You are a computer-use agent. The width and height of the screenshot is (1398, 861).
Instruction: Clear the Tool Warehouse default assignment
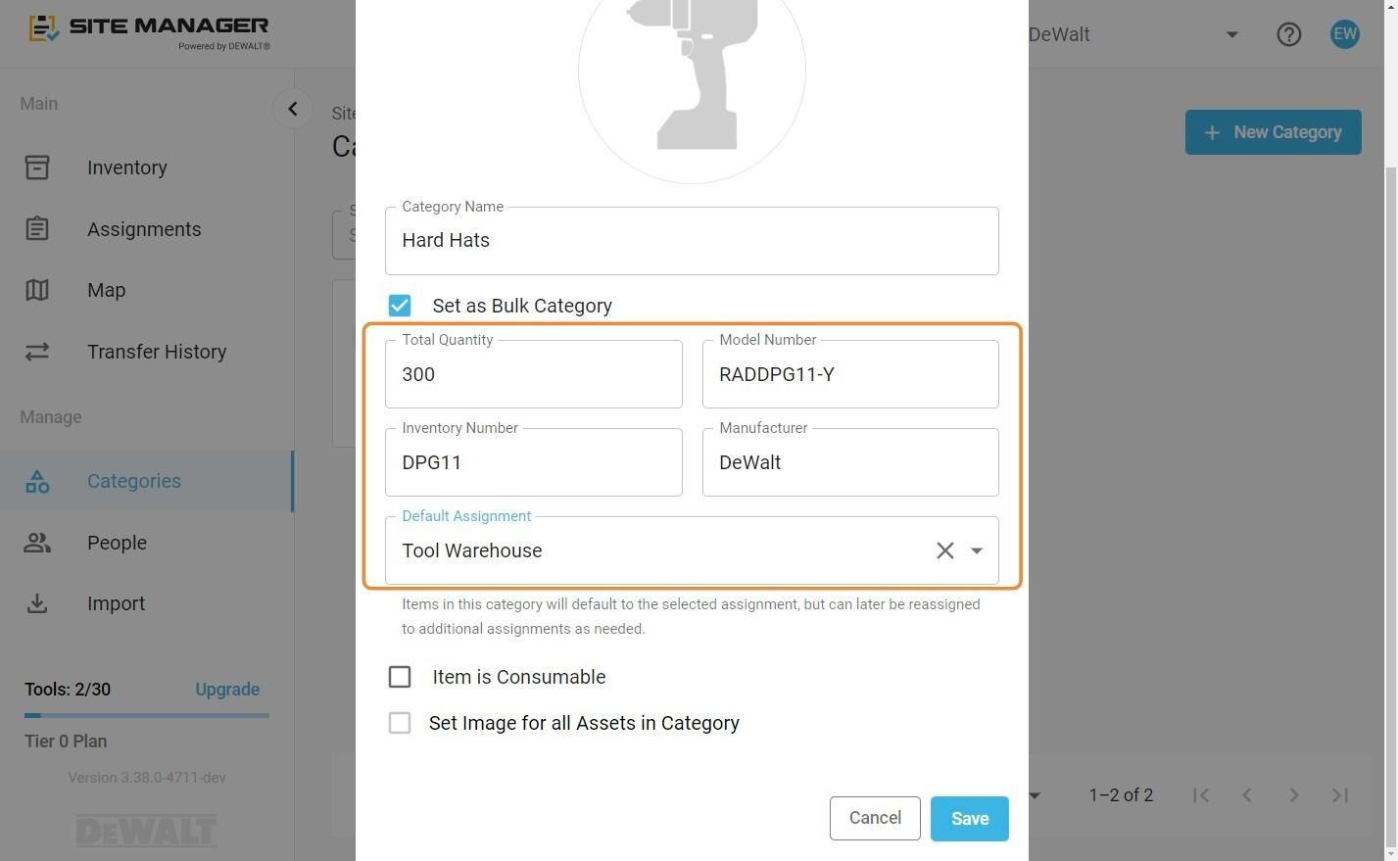[x=944, y=550]
